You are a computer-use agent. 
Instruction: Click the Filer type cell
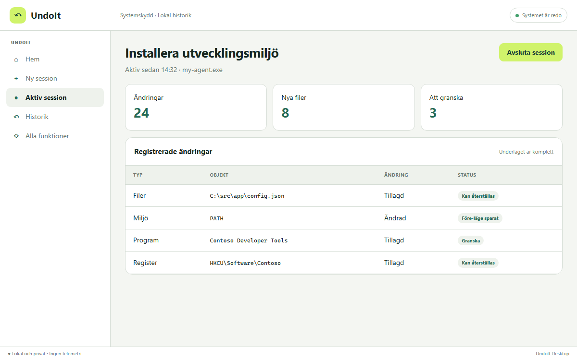click(139, 196)
